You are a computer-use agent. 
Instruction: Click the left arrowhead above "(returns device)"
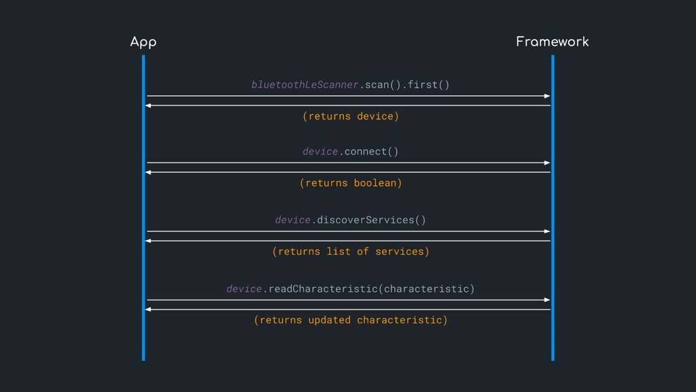[x=150, y=105]
